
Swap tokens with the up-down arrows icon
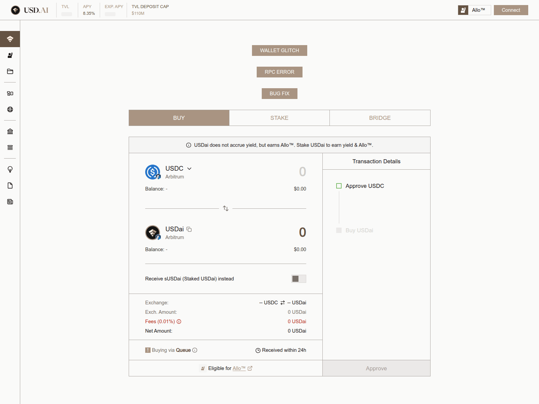pyautogui.click(x=226, y=208)
